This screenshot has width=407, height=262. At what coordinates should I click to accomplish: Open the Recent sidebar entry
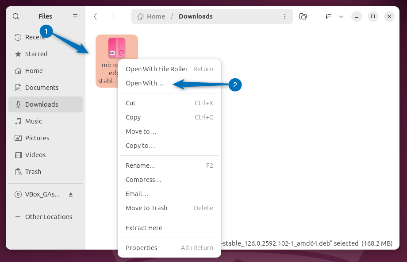[x=35, y=37]
